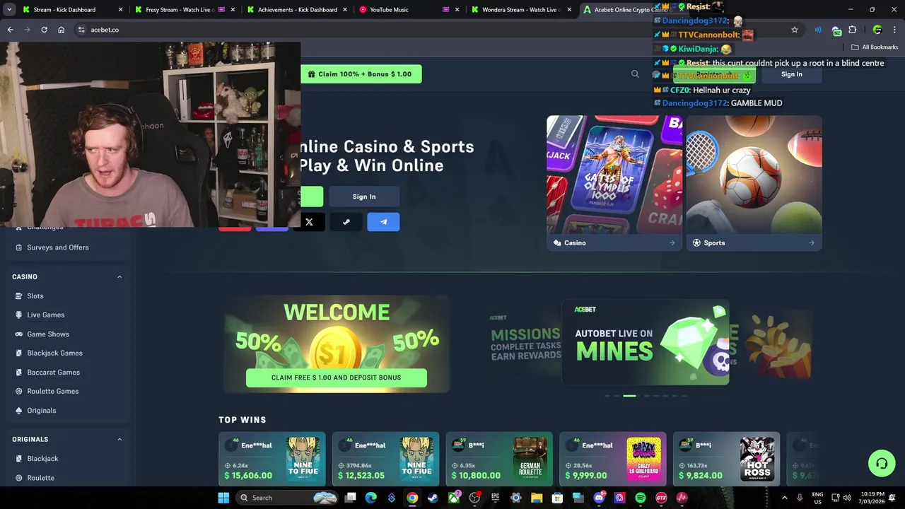
Task: Switch to Wondera Stream tab
Action: click(x=522, y=10)
